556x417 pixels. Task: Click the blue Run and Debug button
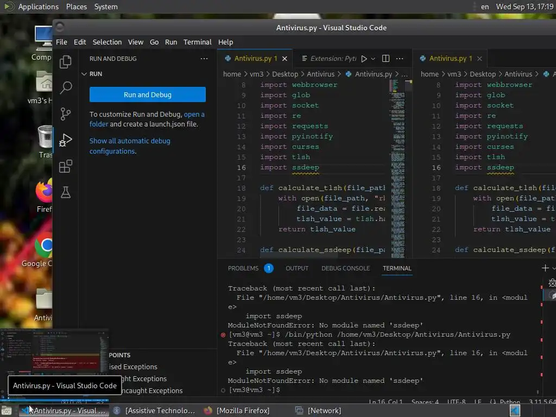148,94
